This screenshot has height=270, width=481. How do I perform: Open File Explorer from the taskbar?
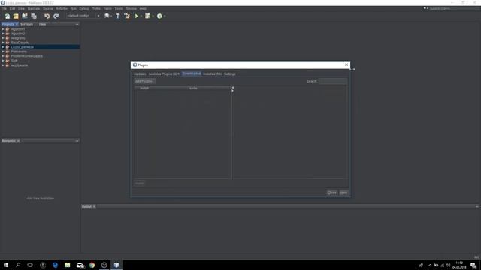pyautogui.click(x=67, y=265)
